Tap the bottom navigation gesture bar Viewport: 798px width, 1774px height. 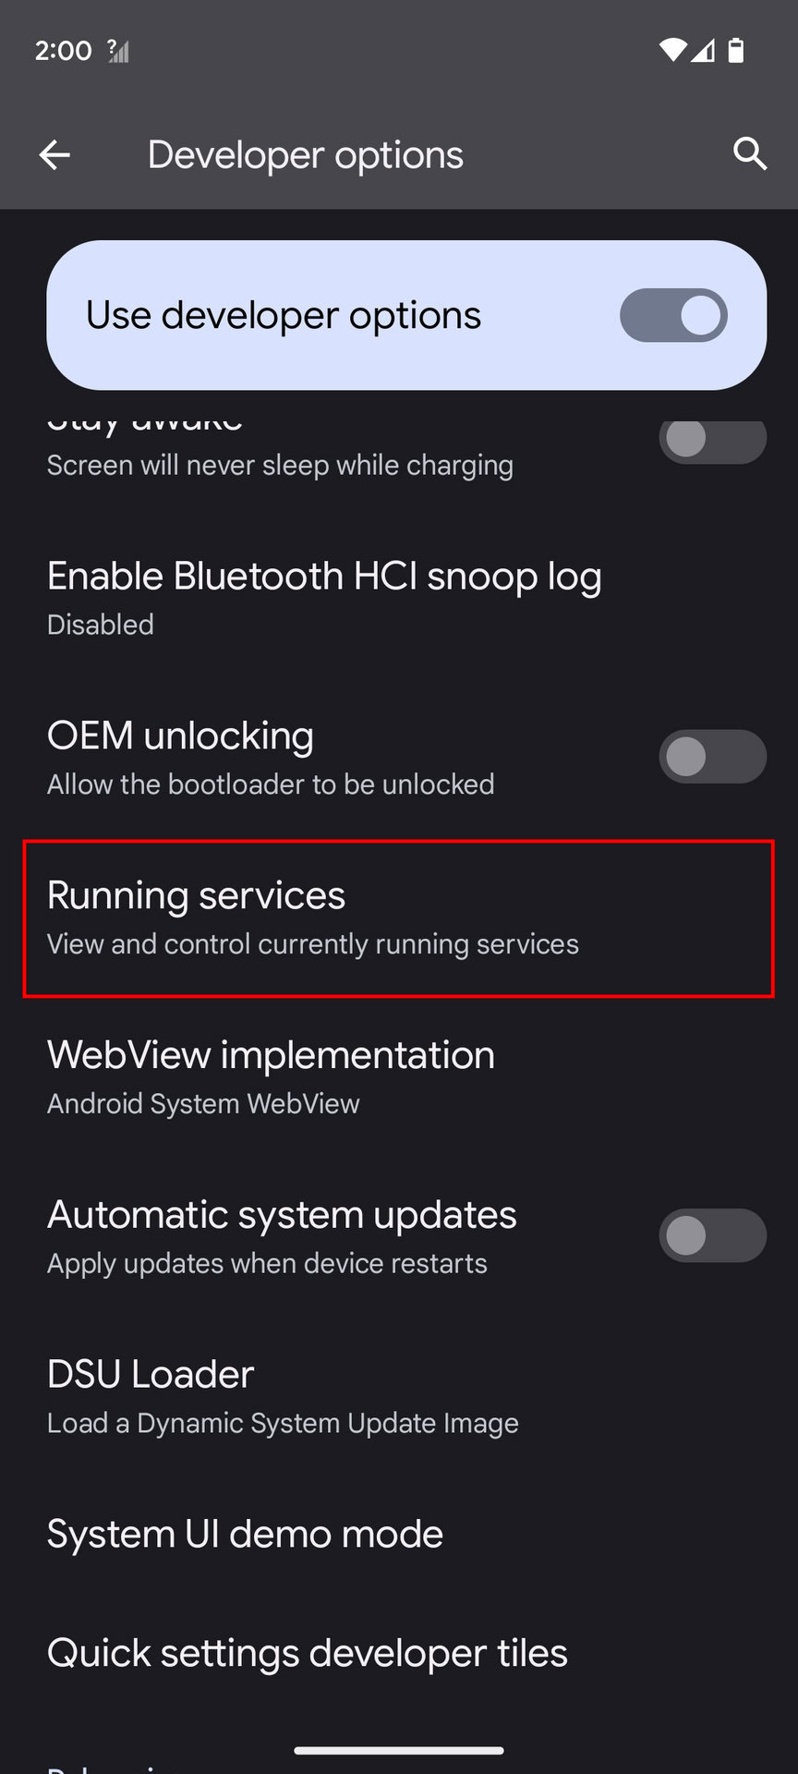coord(399,1750)
